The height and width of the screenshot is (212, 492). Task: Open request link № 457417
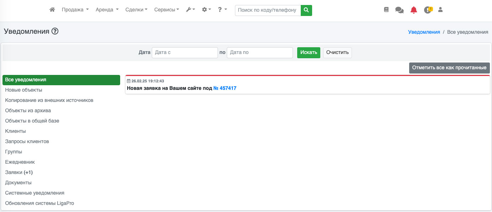[x=225, y=88]
